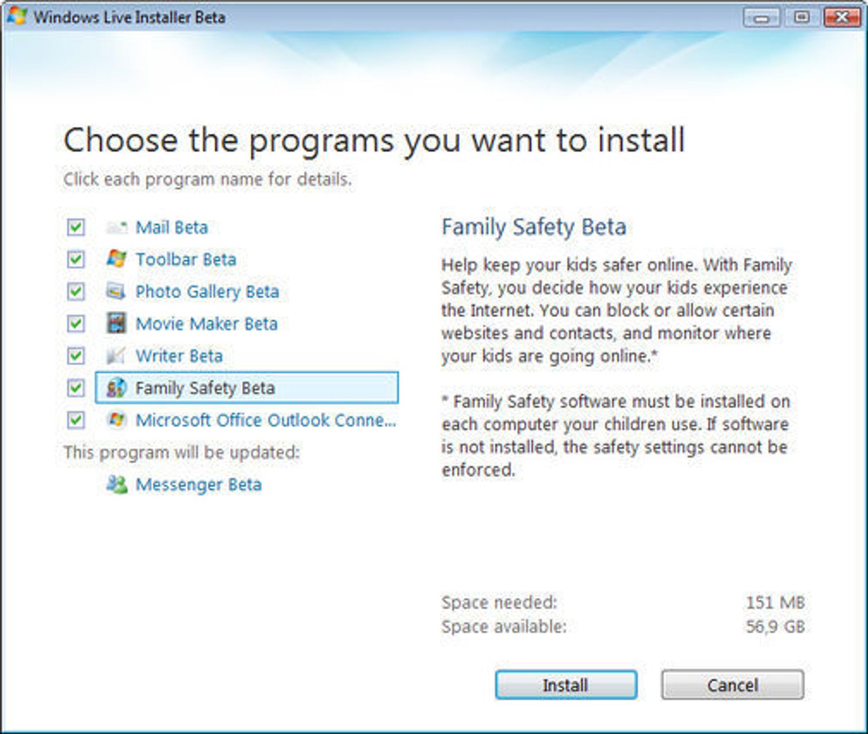Select the Photo Gallery Beta name
The width and height of the screenshot is (868, 734).
coord(207,292)
